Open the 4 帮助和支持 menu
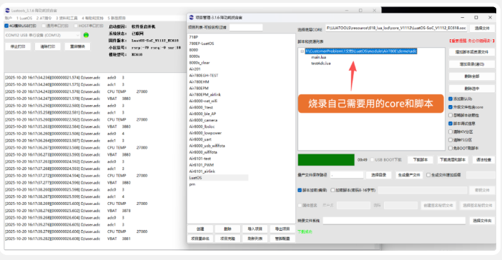Viewport: 502px width, 260px height. (92, 19)
